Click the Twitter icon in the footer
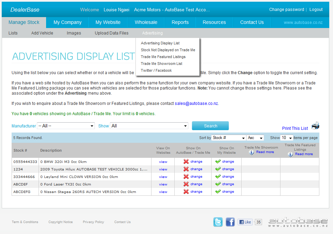The image size is (333, 234). tap(218, 222)
